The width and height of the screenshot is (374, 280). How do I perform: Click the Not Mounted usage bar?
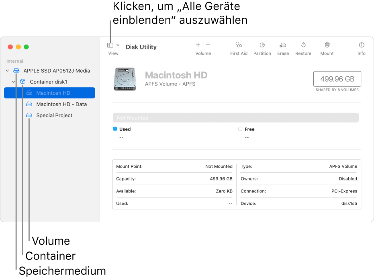coord(236,118)
